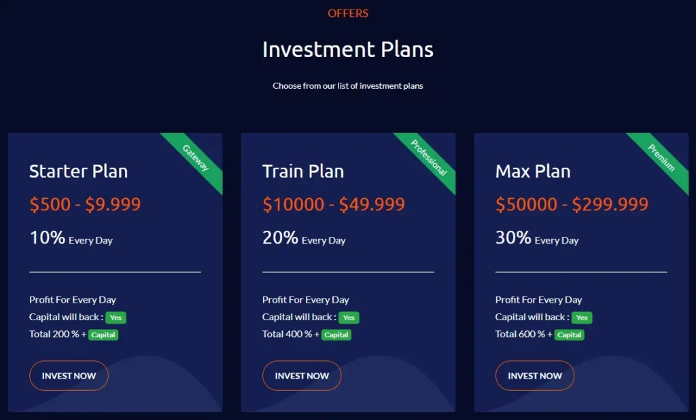Image resolution: width=696 pixels, height=420 pixels.
Task: Click the Capital badge in Max Plan
Action: [x=570, y=335]
